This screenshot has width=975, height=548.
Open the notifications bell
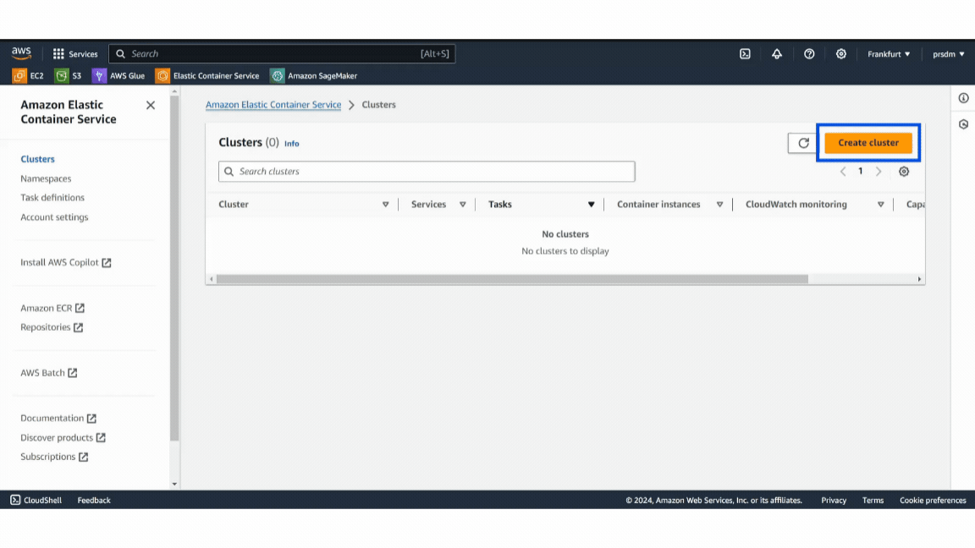click(x=777, y=54)
